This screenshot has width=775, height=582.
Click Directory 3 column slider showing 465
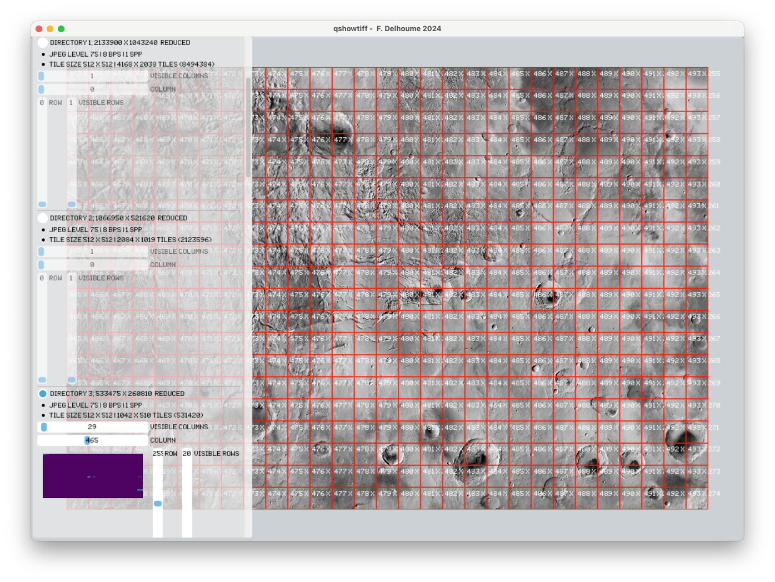pos(92,440)
